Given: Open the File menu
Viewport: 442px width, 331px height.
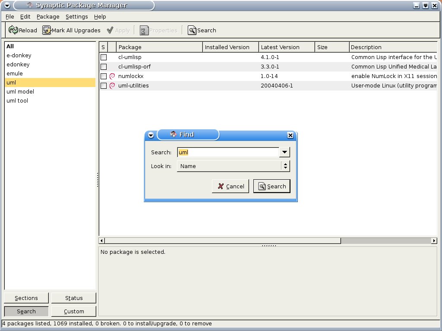Looking at the screenshot, I should (9, 17).
